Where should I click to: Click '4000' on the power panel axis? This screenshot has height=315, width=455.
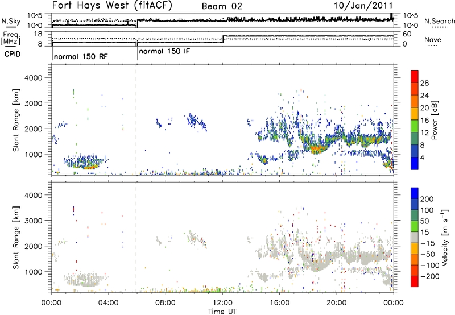pyautogui.click(x=34, y=78)
